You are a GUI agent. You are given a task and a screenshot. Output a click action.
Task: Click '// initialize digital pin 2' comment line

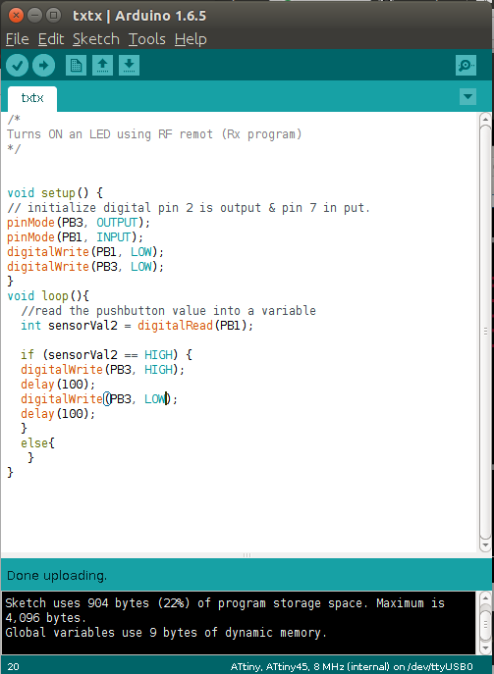(x=189, y=208)
